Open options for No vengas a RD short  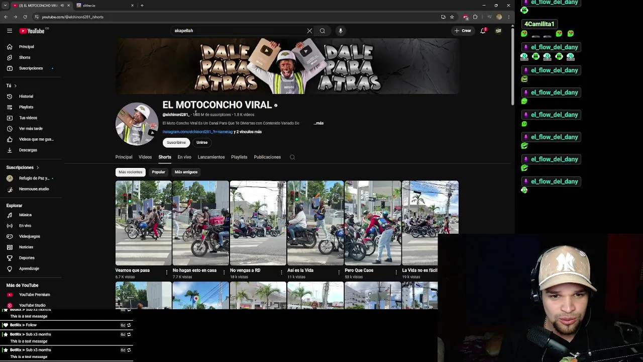click(x=281, y=272)
